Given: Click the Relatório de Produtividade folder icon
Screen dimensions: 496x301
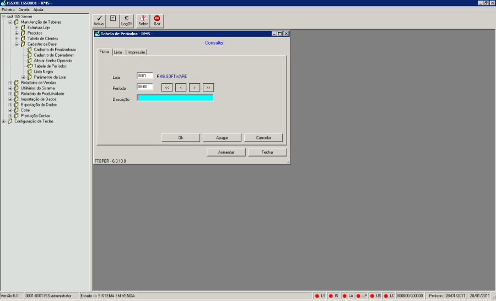Looking at the screenshot, I should (17, 94).
